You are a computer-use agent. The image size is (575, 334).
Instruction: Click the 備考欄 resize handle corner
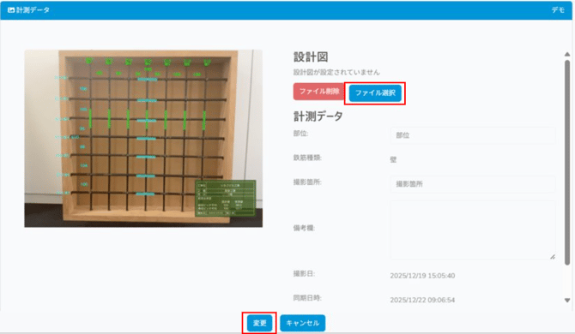553,257
